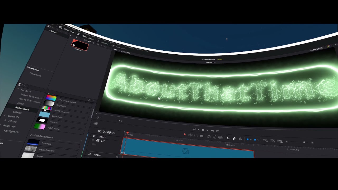This screenshot has width=338, height=190.
Task: Add a blue flag to the clip
Action: click(x=248, y=139)
